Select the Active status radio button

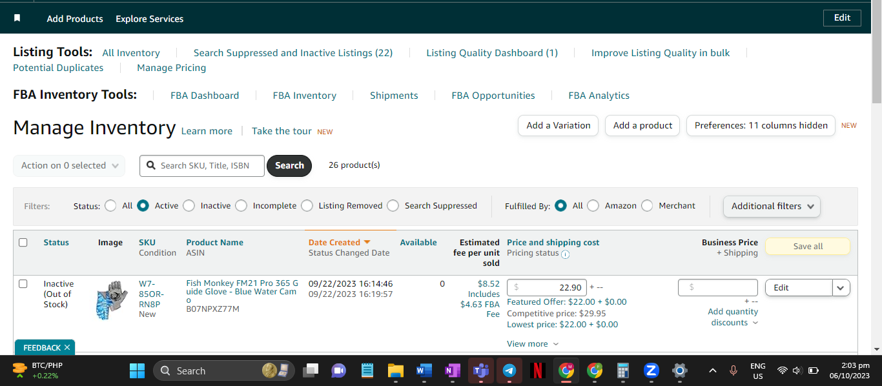[x=143, y=206]
